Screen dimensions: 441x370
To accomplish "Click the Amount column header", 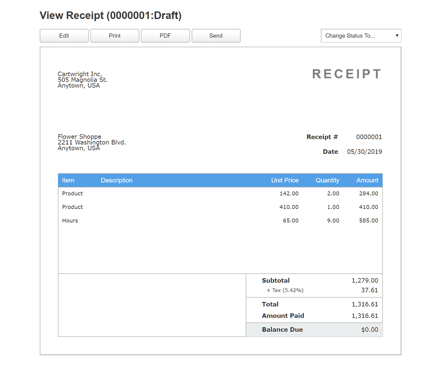I will pyautogui.click(x=367, y=180).
